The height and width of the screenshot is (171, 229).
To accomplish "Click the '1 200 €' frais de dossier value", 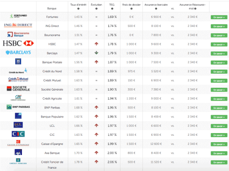I will tap(131, 98).
